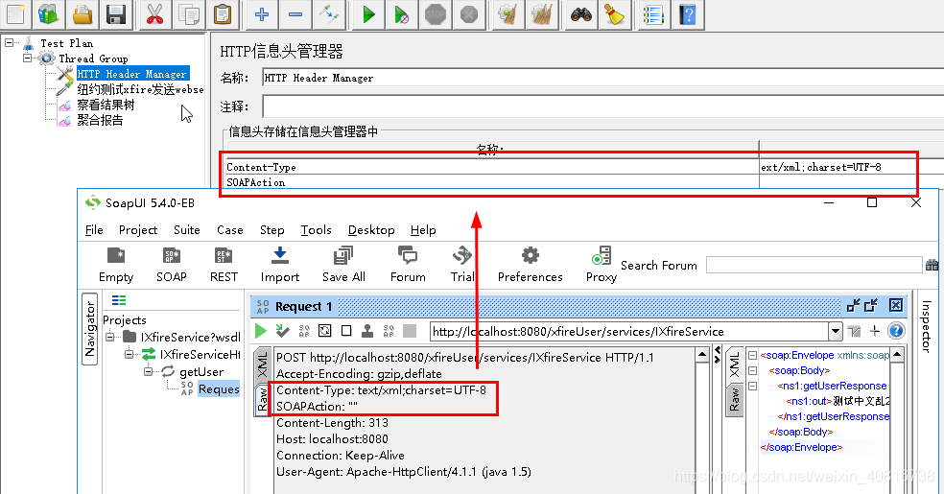The height and width of the screenshot is (494, 944).
Task: Collapse the IXfireServiceHt interface node
Action: pyautogui.click(x=129, y=354)
